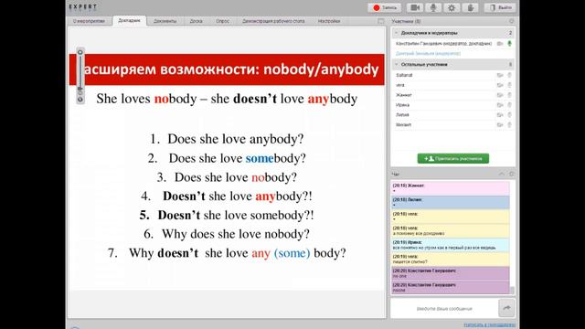Toggle camera icon for participant Лилия

click(500, 115)
